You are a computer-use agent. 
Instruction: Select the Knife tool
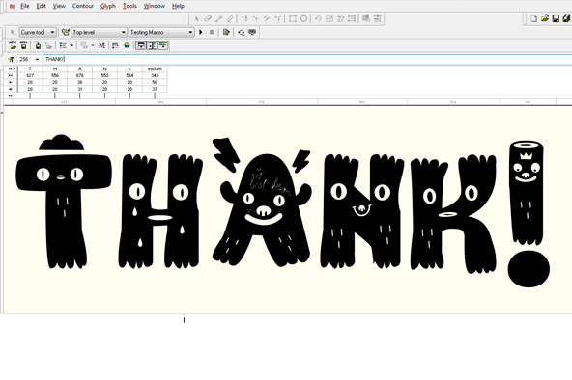(219, 19)
